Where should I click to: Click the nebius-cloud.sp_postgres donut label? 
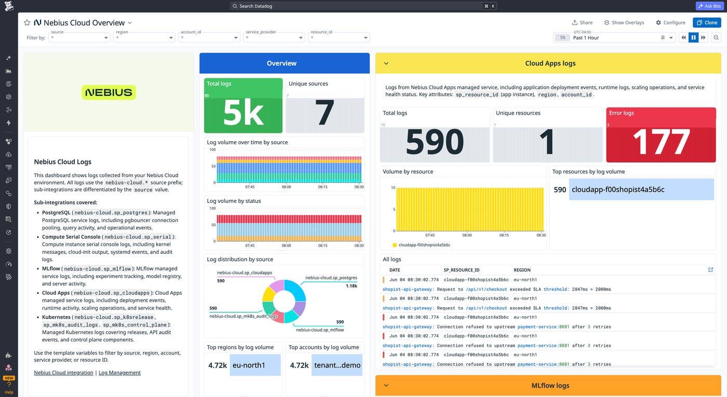(x=331, y=278)
